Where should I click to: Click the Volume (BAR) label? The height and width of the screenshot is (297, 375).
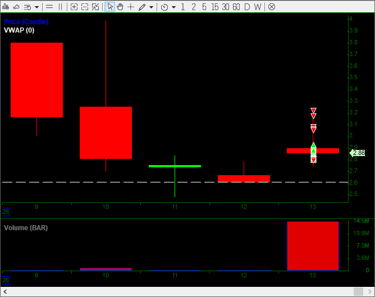26,228
